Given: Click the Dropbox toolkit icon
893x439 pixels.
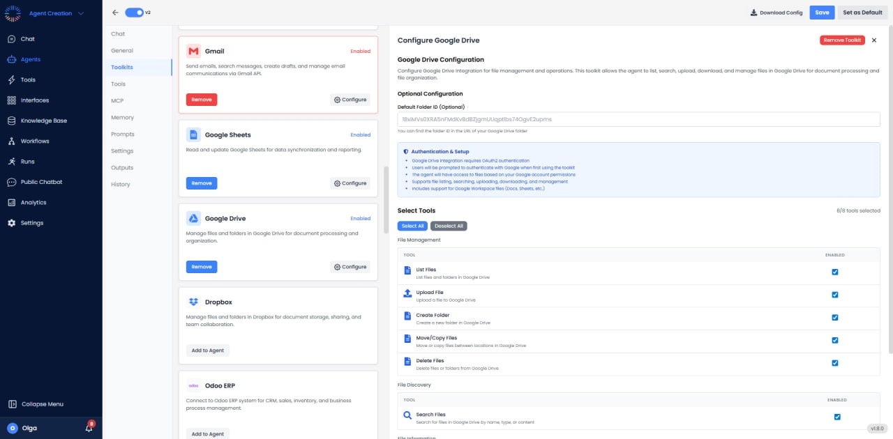Looking at the screenshot, I should click(193, 302).
